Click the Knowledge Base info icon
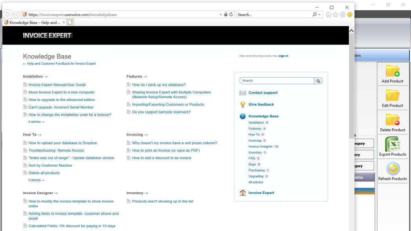 [x=242, y=116]
